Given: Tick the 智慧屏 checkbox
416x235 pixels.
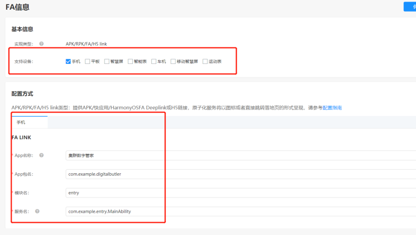Looking at the screenshot, I should (107, 62).
